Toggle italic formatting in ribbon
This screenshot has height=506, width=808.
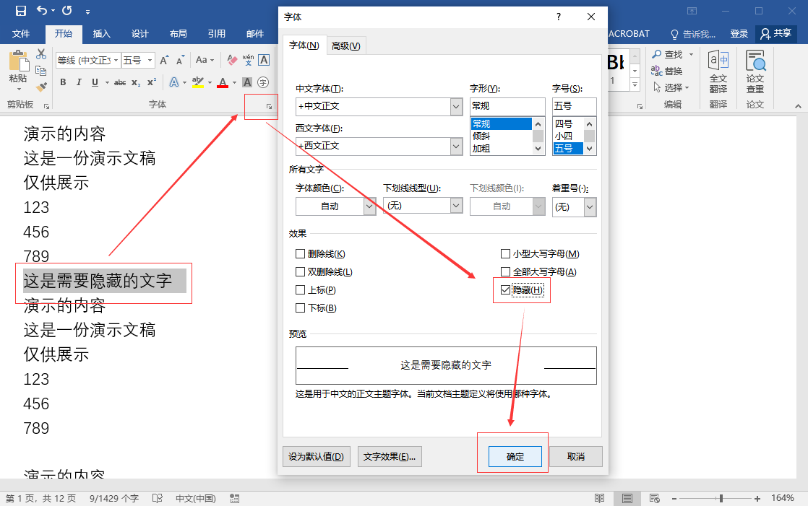pos(79,82)
